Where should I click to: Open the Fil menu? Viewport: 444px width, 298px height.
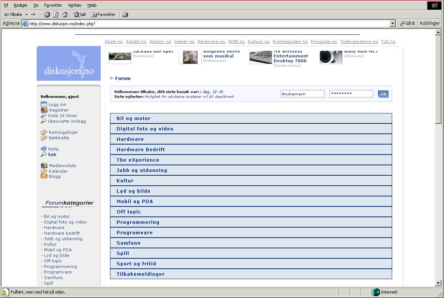[6, 5]
